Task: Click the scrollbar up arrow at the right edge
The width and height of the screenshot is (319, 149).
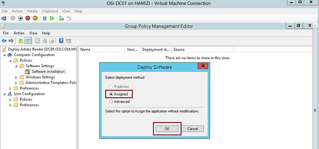Action: click(x=315, y=26)
